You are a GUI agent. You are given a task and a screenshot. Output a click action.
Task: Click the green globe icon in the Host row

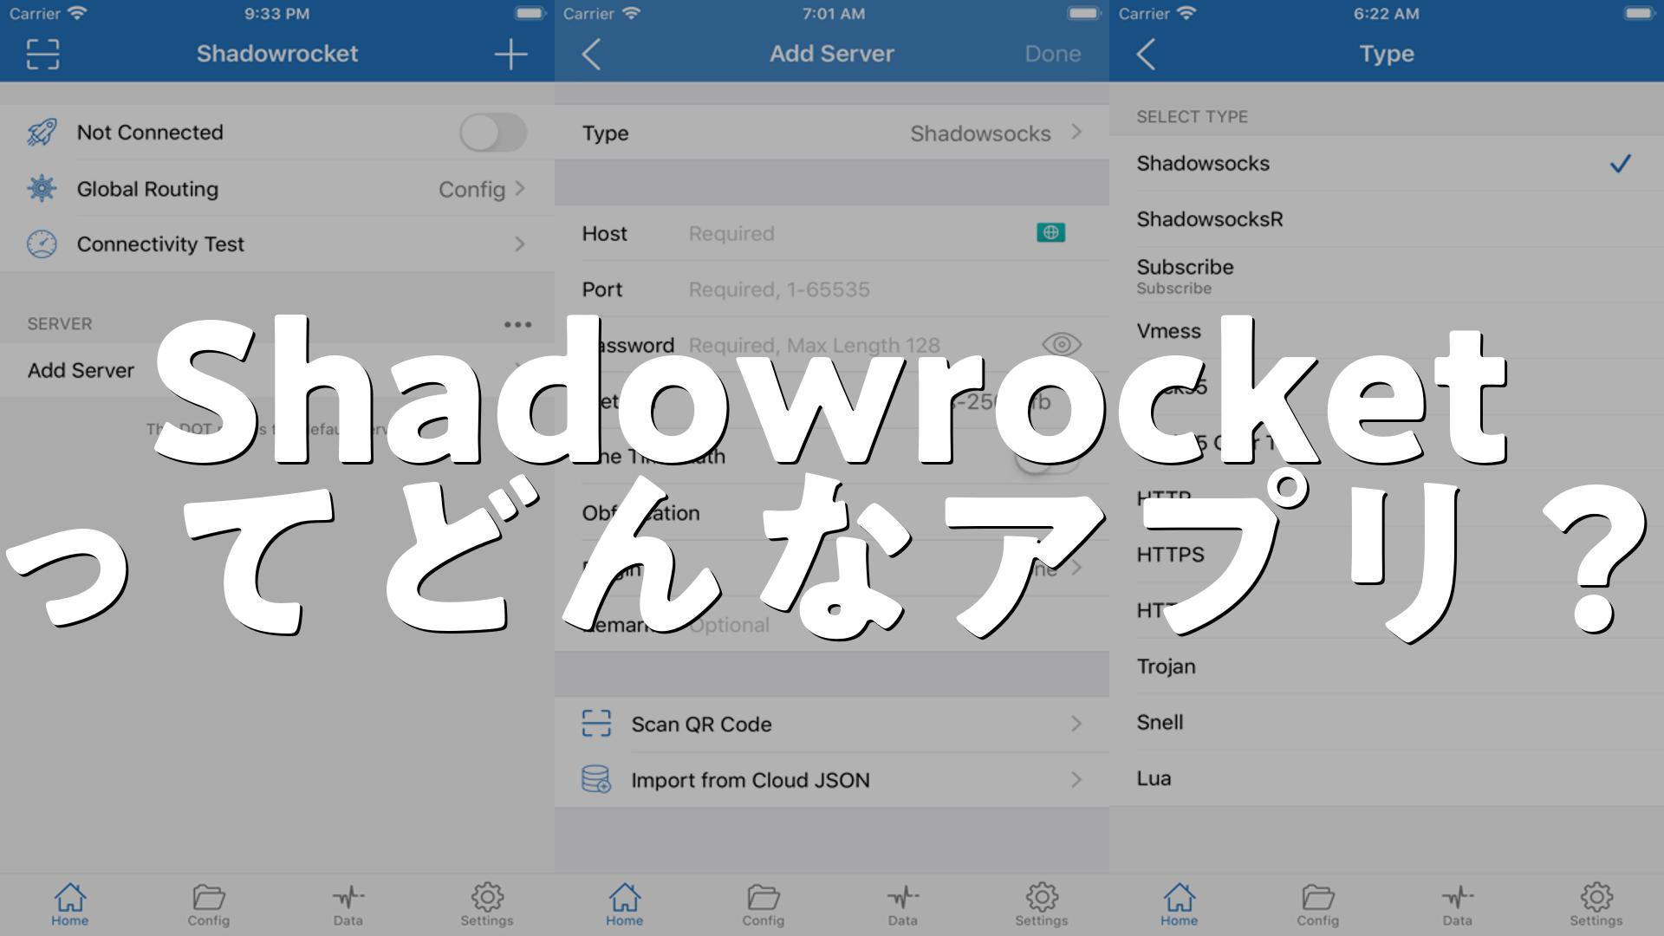pyautogui.click(x=1051, y=232)
